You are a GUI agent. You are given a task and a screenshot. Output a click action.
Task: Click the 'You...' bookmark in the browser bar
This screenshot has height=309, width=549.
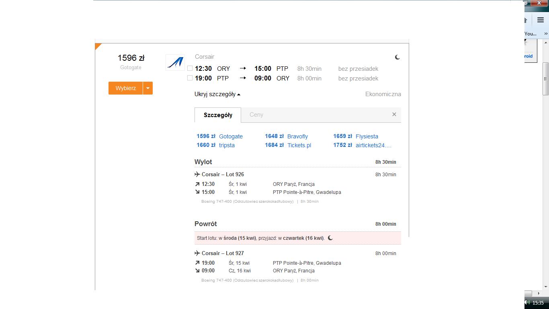tap(531, 34)
